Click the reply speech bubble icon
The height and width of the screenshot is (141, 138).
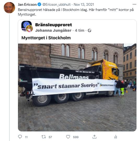click(x=20, y=137)
